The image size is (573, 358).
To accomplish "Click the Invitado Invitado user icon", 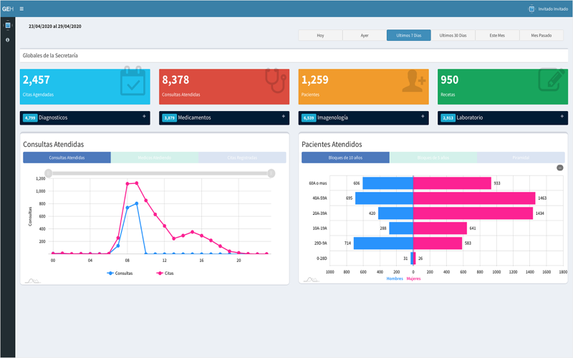I will coord(531,9).
